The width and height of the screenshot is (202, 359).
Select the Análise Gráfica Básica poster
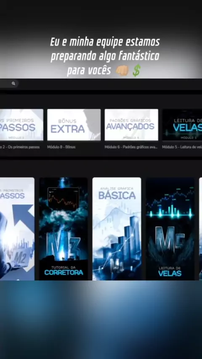[117, 229]
